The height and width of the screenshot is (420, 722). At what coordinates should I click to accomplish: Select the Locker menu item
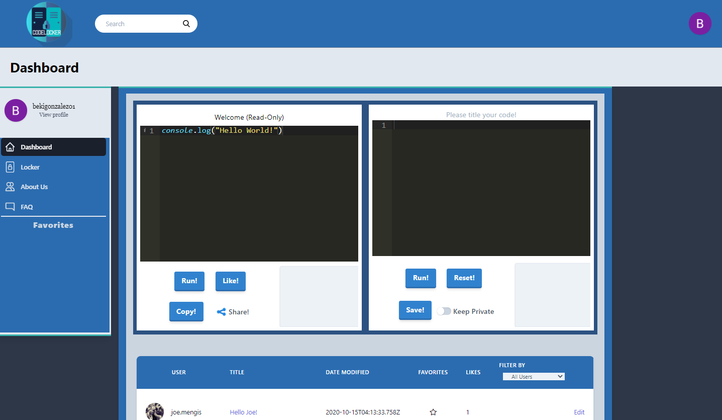(30, 167)
